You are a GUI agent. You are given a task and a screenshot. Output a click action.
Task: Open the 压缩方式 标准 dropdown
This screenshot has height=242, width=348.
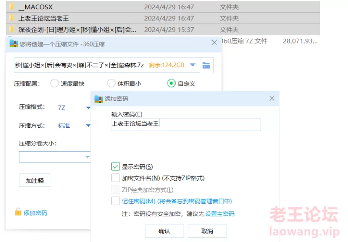click(x=88, y=126)
